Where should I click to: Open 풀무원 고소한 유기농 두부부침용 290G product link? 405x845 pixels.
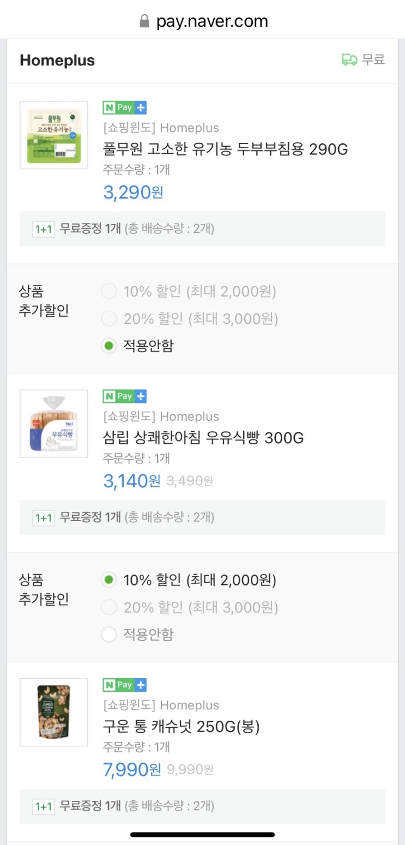[x=225, y=149]
